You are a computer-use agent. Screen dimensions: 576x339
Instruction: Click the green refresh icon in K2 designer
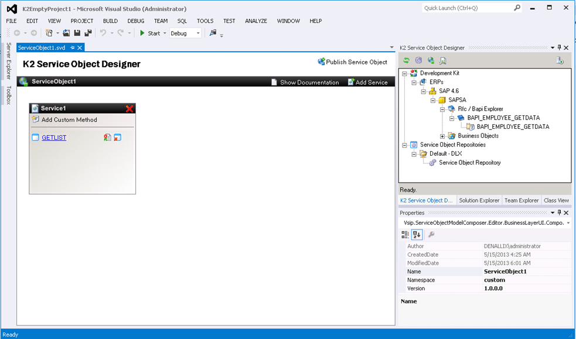406,60
